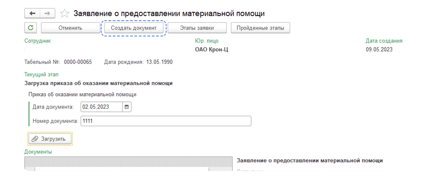The width and height of the screenshot is (426, 178).
Task: Select the Дата рождения label
Action: point(124,62)
